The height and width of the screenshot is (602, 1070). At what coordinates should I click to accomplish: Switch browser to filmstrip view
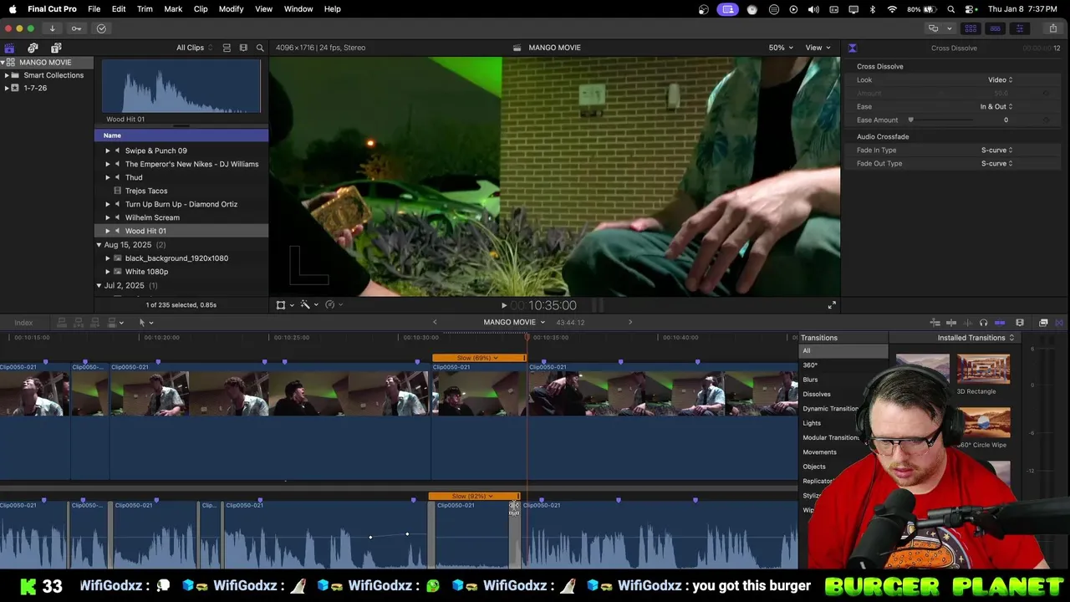(x=243, y=48)
